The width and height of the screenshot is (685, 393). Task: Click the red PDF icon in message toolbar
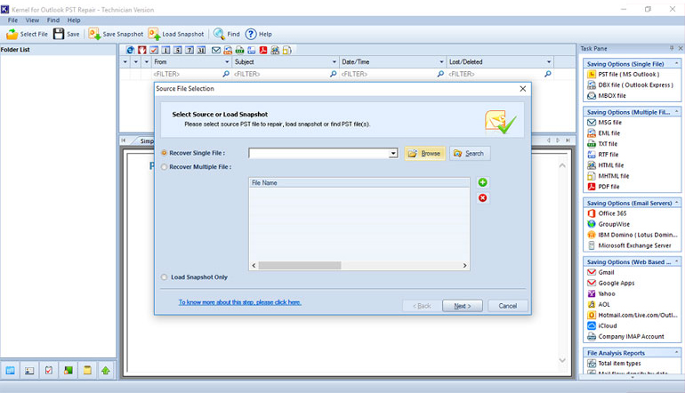tap(263, 50)
